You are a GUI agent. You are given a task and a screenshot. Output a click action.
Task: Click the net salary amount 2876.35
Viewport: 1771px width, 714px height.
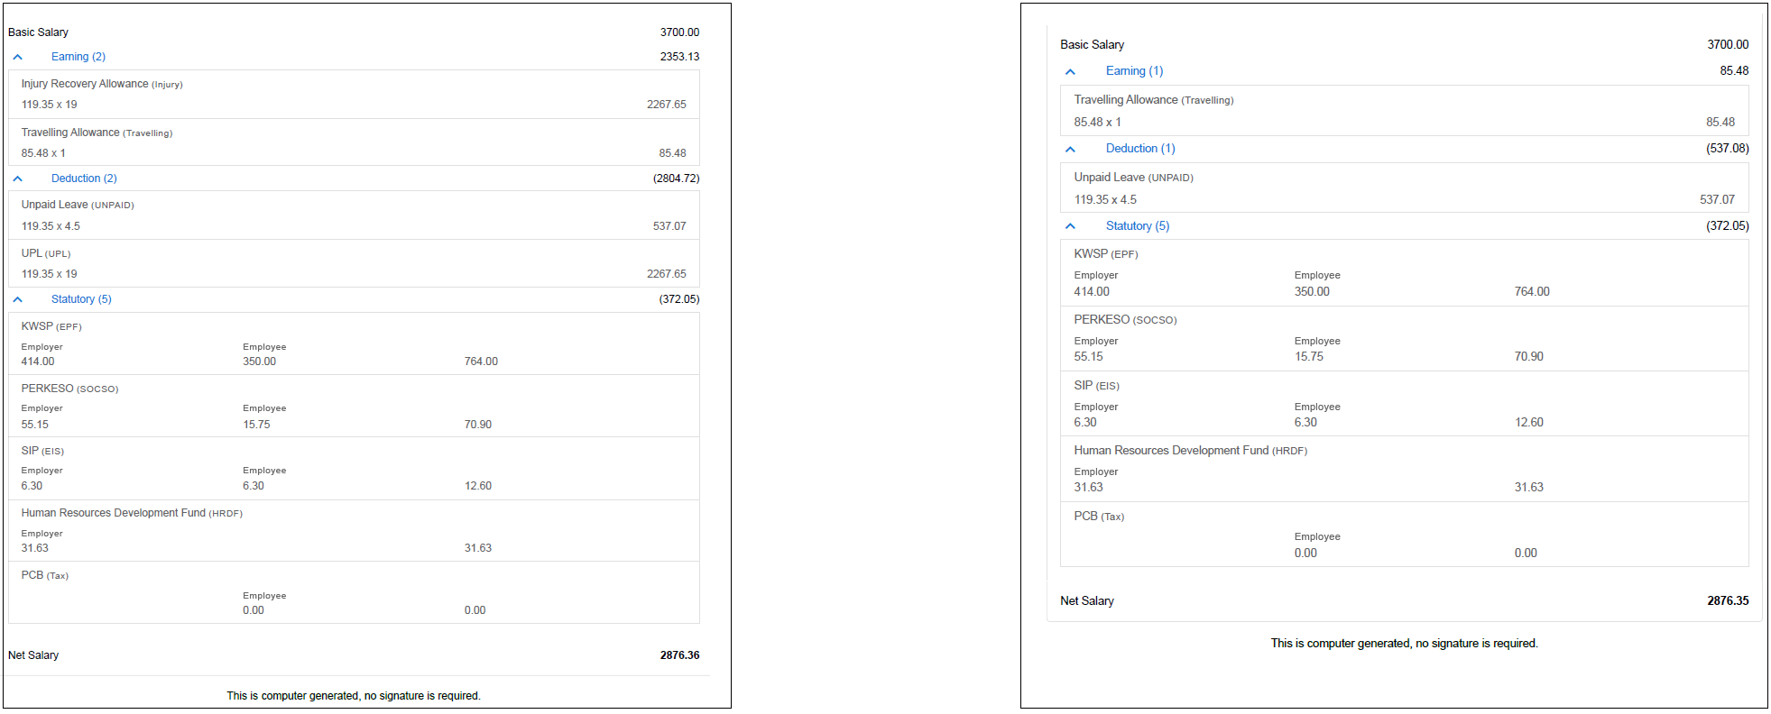pos(1727,600)
